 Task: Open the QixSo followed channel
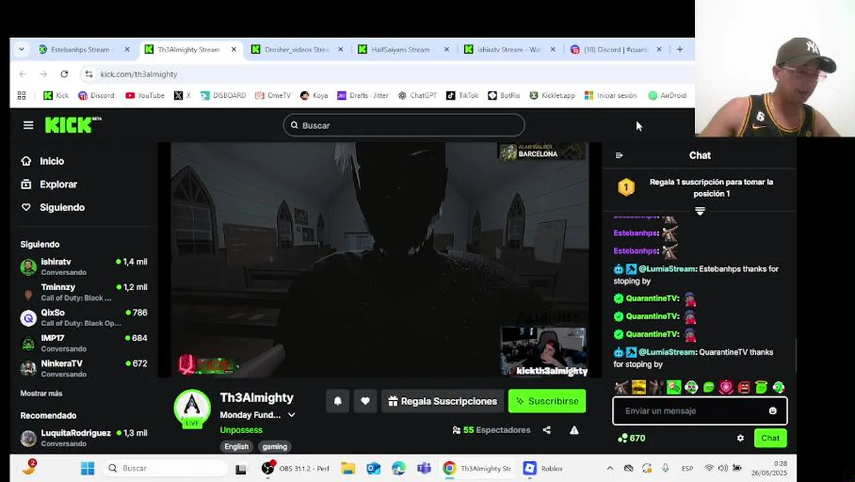click(x=84, y=317)
